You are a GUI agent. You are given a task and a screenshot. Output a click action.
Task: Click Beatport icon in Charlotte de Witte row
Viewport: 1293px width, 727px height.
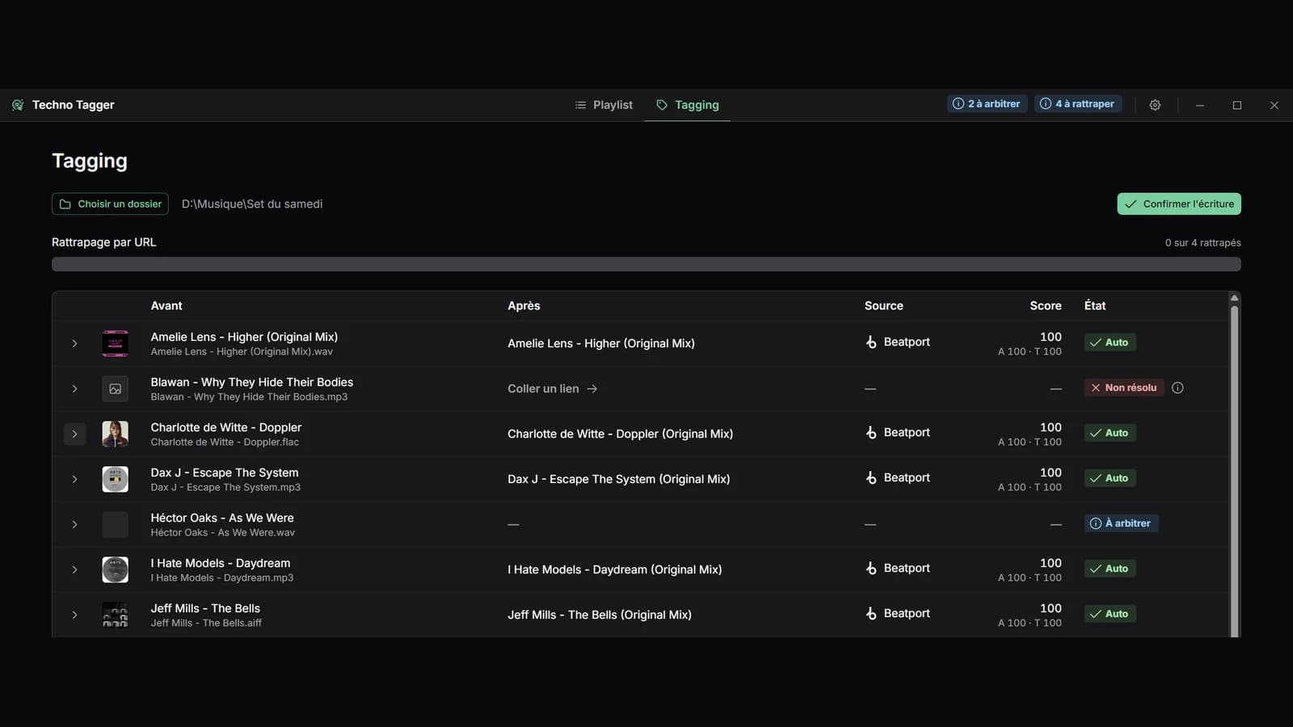(x=871, y=433)
